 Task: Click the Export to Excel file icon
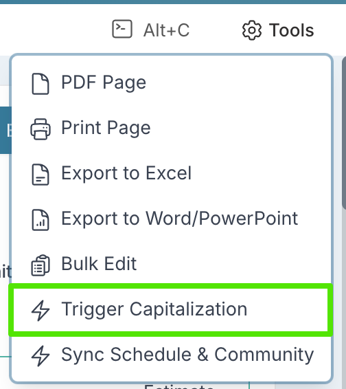41,175
